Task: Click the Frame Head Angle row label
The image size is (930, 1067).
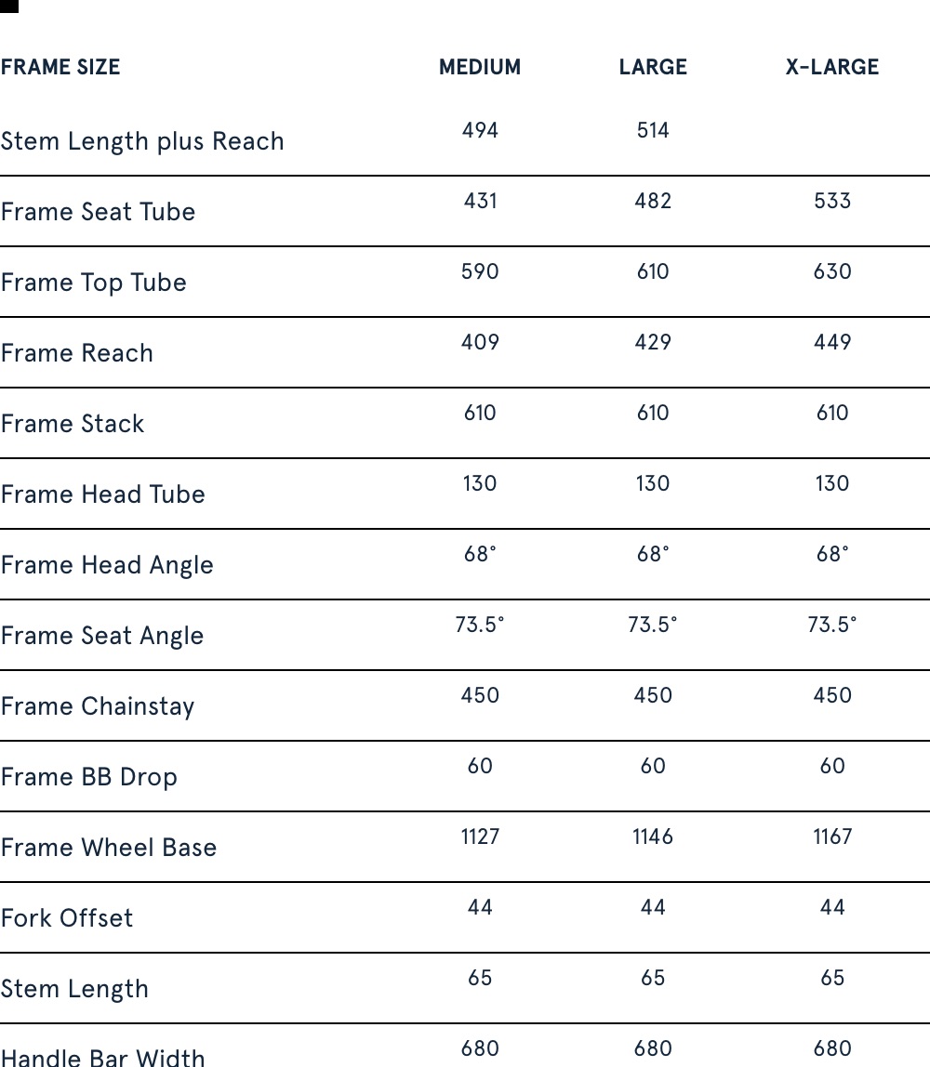Action: coord(107,565)
